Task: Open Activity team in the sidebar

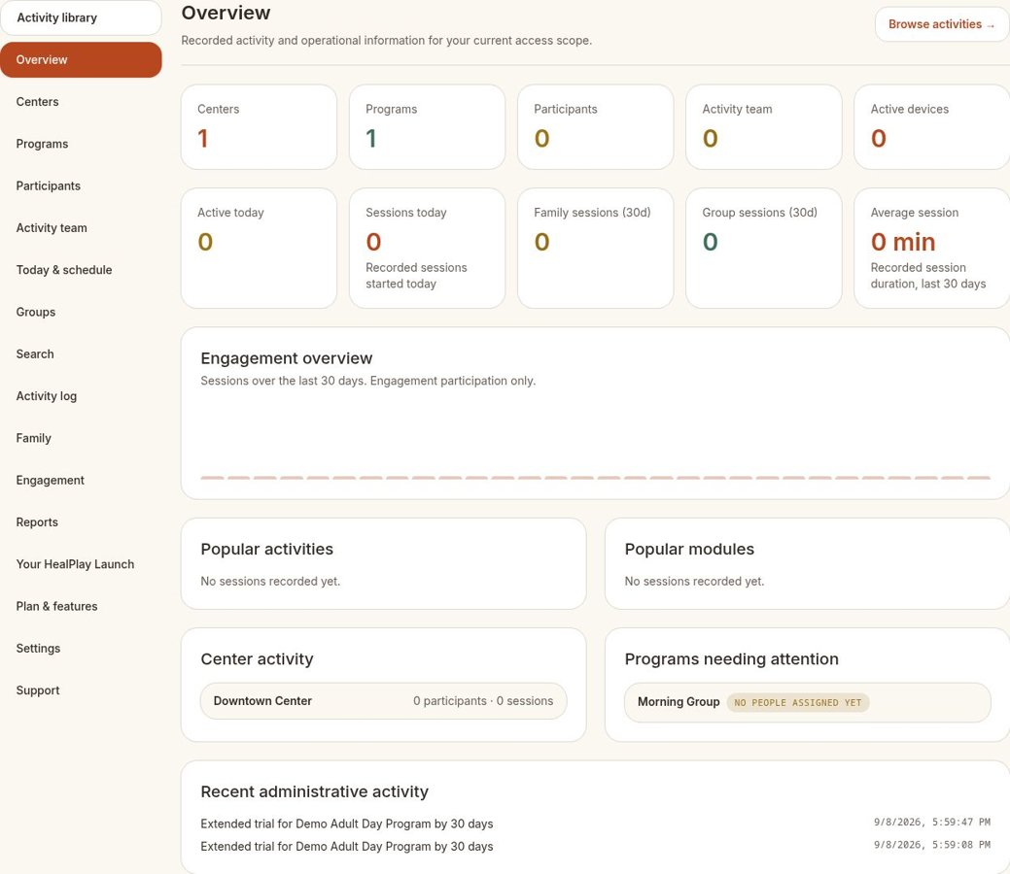Action: click(81, 228)
